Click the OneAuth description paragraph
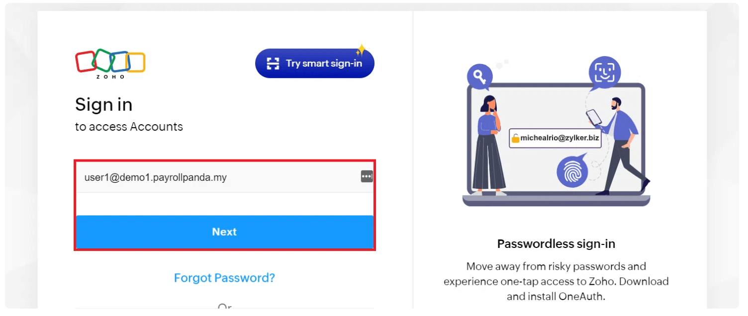748x316 pixels. tap(556, 281)
